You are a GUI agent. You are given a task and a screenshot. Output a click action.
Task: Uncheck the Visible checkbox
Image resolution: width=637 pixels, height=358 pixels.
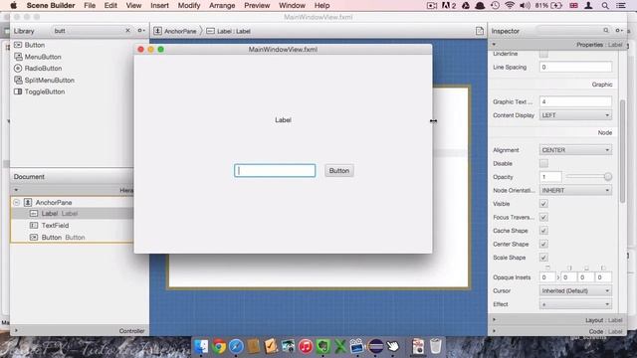[543, 204]
